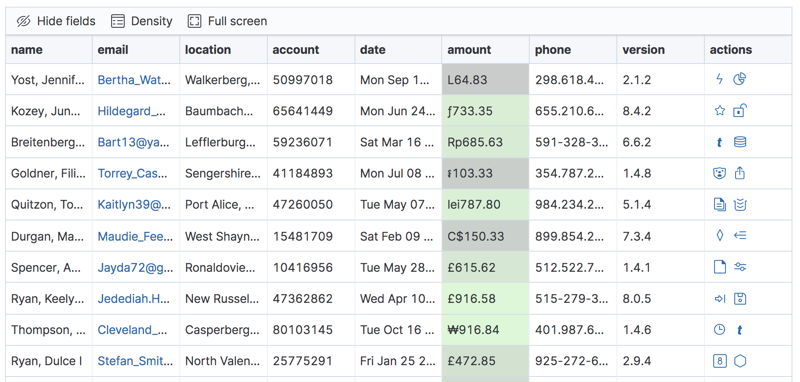Select the name cell Ryan, Dulce I
The image size is (800, 382).
pyautogui.click(x=49, y=361)
